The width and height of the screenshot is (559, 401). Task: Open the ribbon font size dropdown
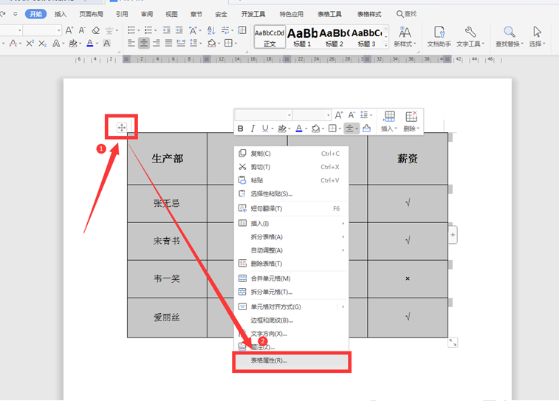(59, 31)
